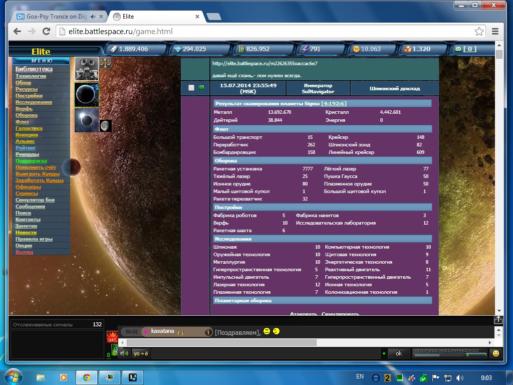Open Симулятор боя in the side menu
This screenshot has width=513, height=385.
[x=35, y=200]
